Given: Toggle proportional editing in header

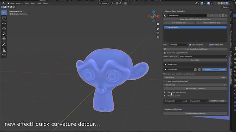Looking at the screenshot, I should coord(125,3).
